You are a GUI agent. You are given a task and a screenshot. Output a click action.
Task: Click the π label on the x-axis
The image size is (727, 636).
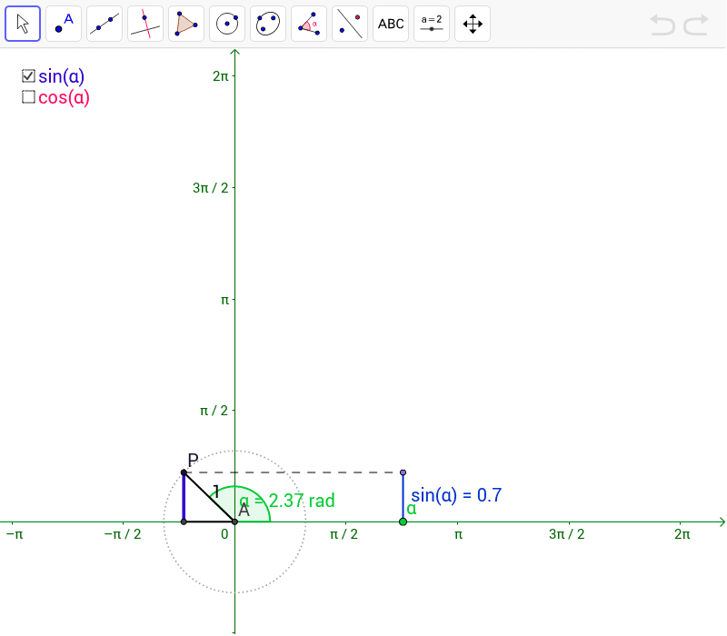coord(459,534)
